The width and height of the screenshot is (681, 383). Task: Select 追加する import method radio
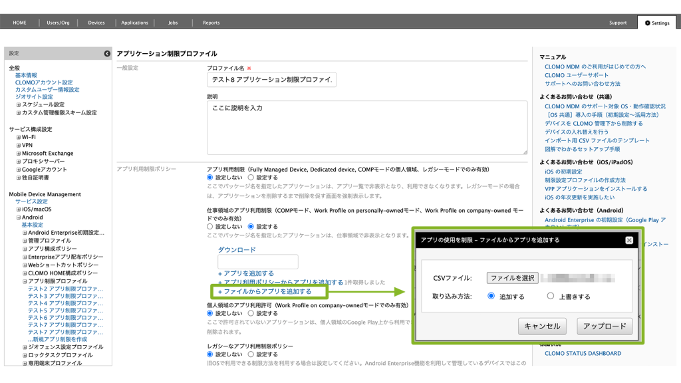click(x=491, y=297)
